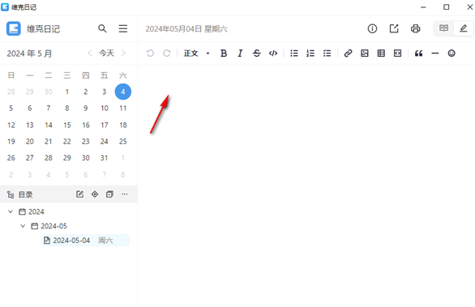Select the 2024-05 folder in tree
Screen dimensions: 475x307
coord(49,226)
